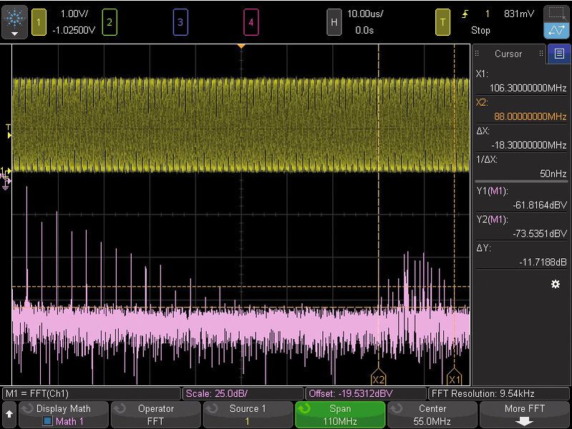Select Y2(M1) -73.5351dBV value

[x=540, y=234]
